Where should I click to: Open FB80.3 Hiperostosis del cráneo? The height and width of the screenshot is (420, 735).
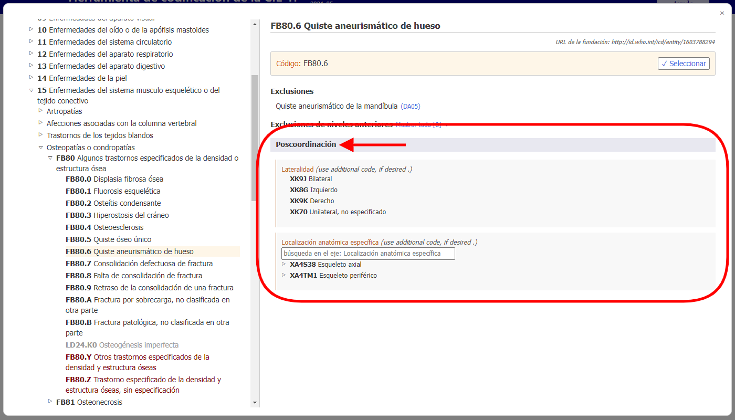pyautogui.click(x=117, y=215)
